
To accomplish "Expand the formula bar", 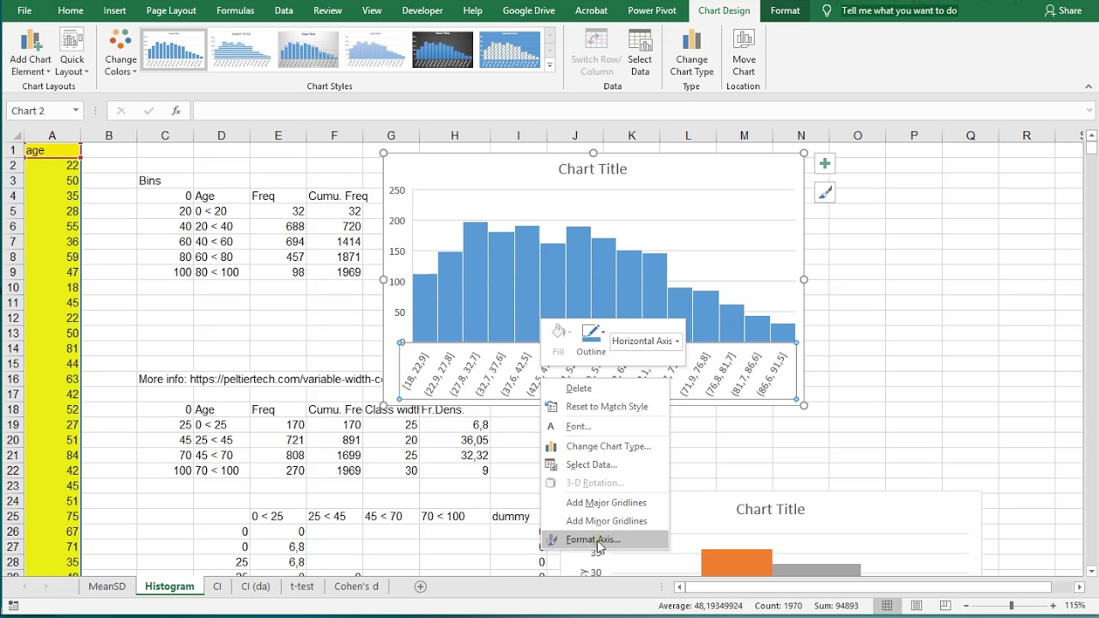I will click(1090, 111).
